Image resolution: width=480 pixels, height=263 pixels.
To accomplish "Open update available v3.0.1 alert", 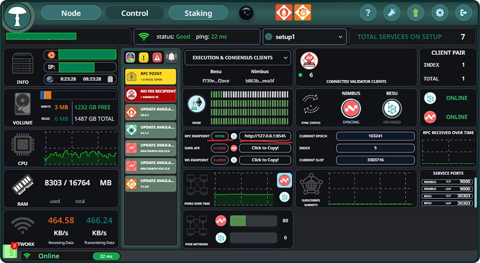I will (150, 112).
